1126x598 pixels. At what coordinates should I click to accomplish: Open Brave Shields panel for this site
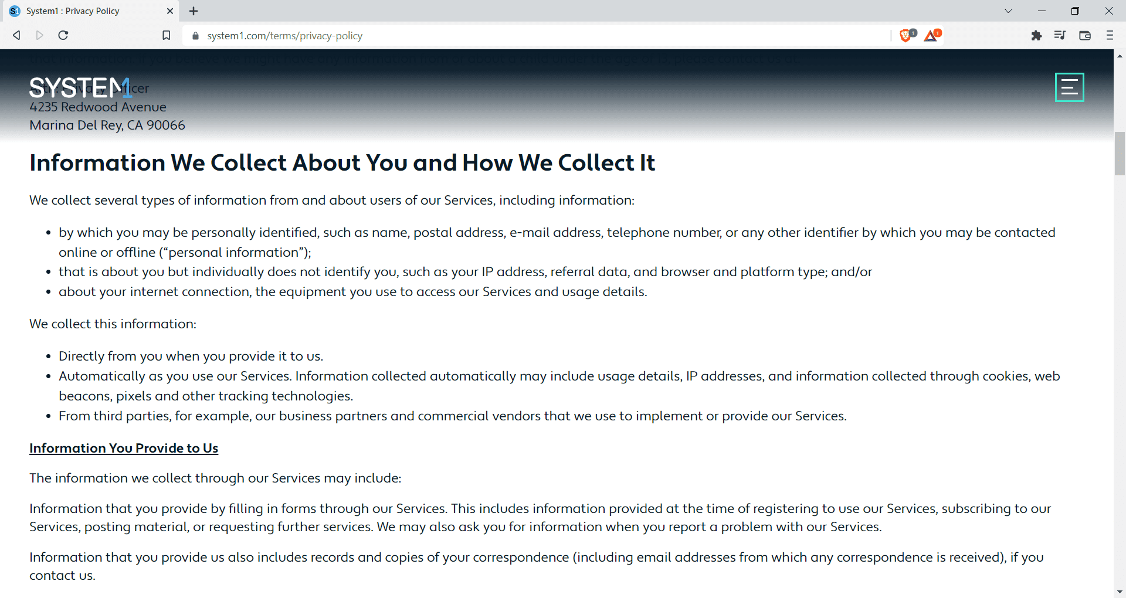point(905,35)
